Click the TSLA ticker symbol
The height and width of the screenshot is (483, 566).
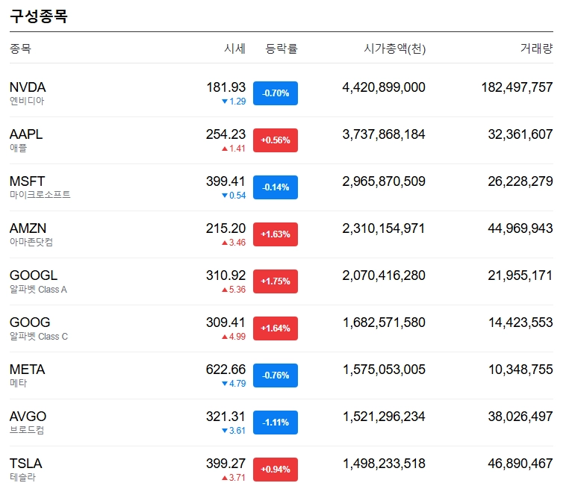coord(25,464)
